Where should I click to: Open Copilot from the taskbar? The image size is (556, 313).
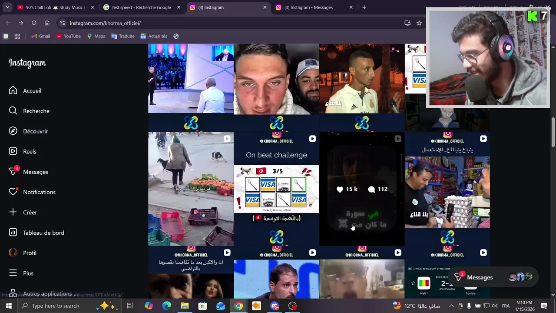pos(149,306)
